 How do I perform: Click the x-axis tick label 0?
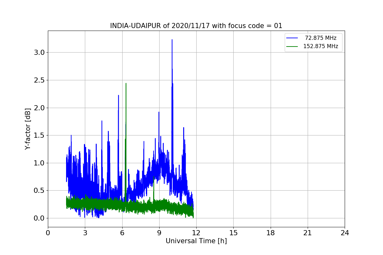click(x=48, y=233)
